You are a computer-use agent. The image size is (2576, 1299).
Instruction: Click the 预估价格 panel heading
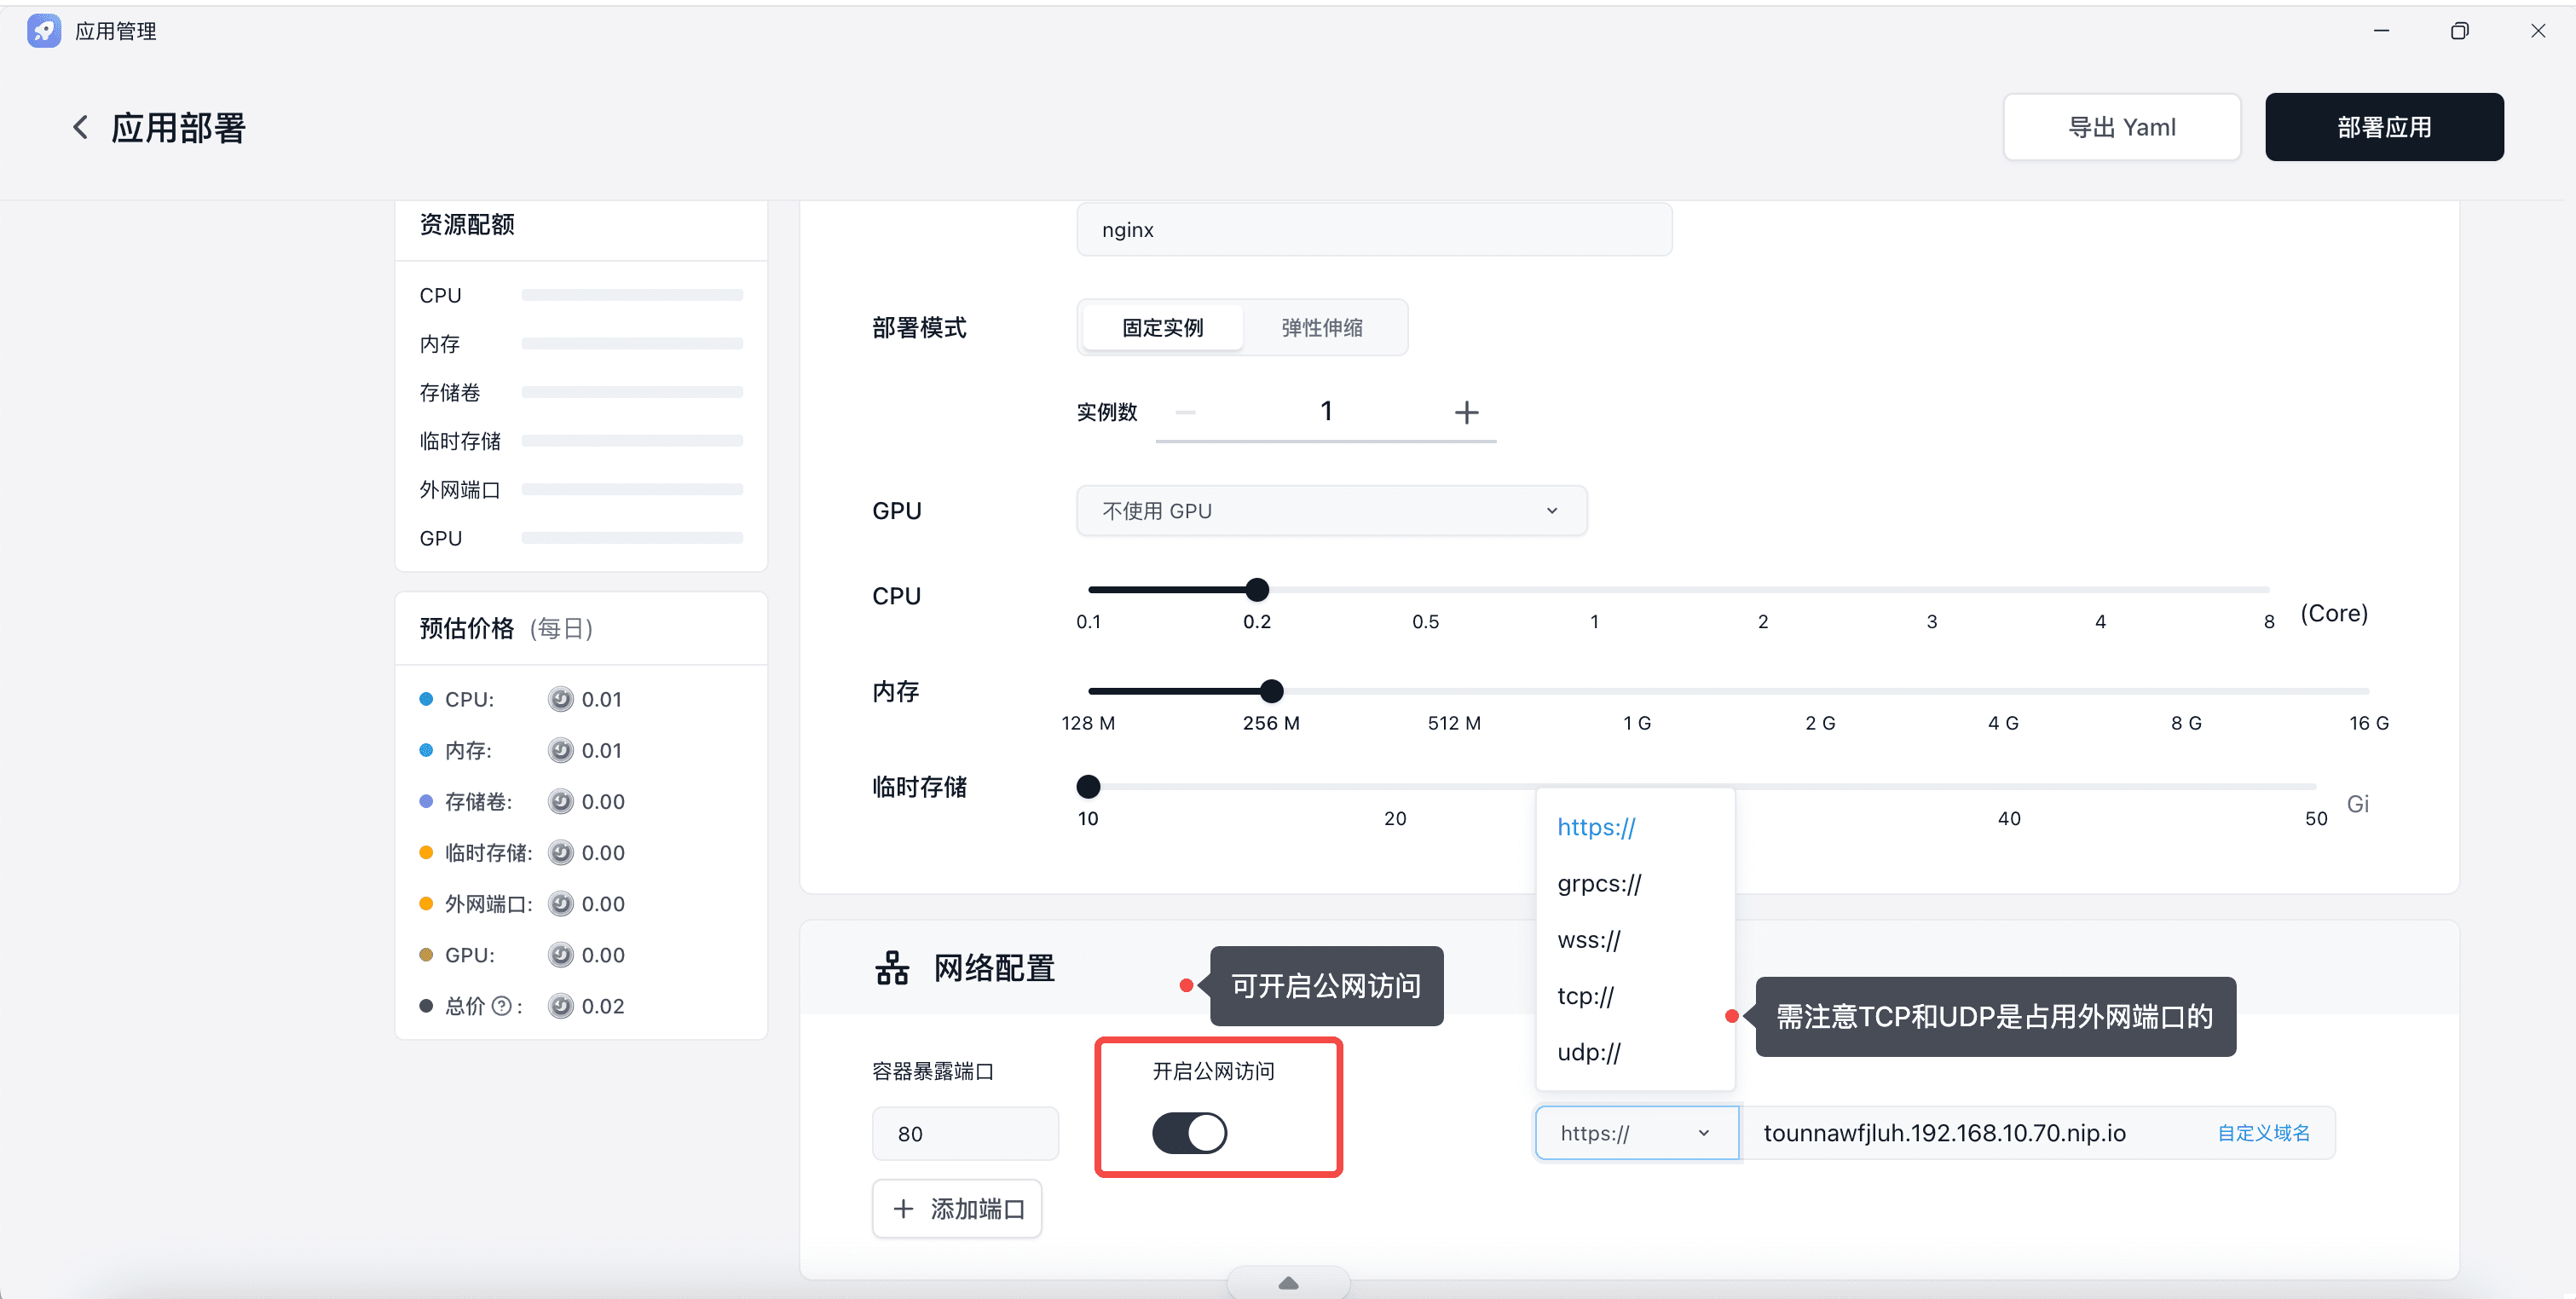click(x=467, y=628)
